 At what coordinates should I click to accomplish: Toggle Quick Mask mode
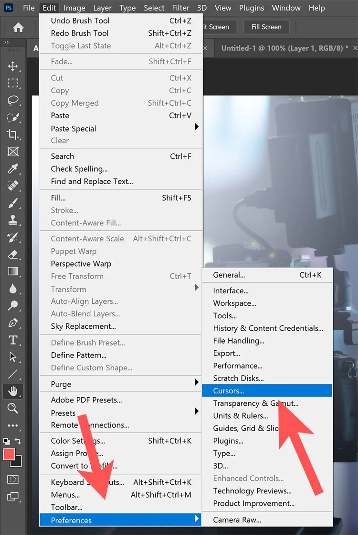click(13, 479)
